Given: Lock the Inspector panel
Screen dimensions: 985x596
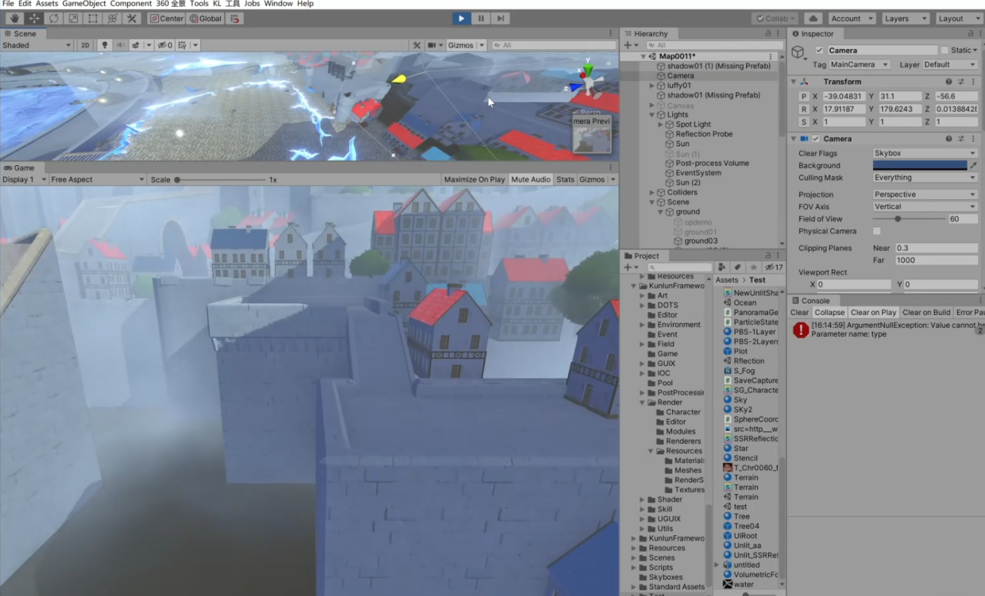Looking at the screenshot, I should coord(970,34).
